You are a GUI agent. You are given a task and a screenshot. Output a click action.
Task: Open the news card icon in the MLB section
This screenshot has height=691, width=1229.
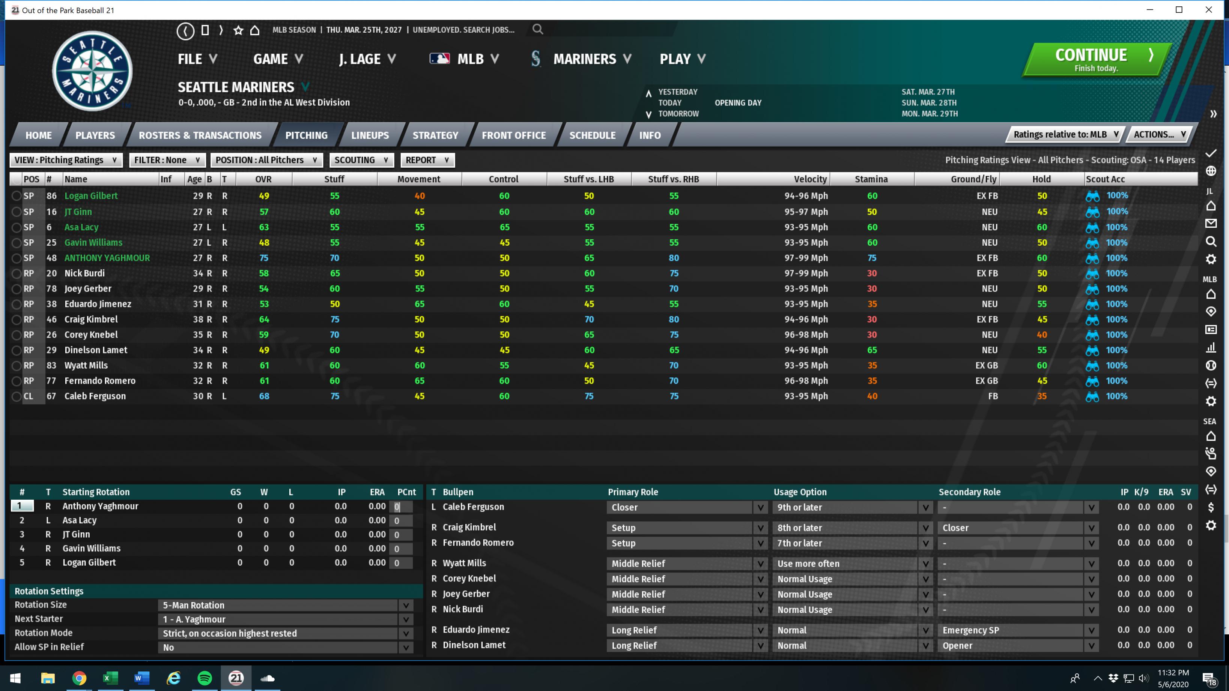pyautogui.click(x=1211, y=329)
